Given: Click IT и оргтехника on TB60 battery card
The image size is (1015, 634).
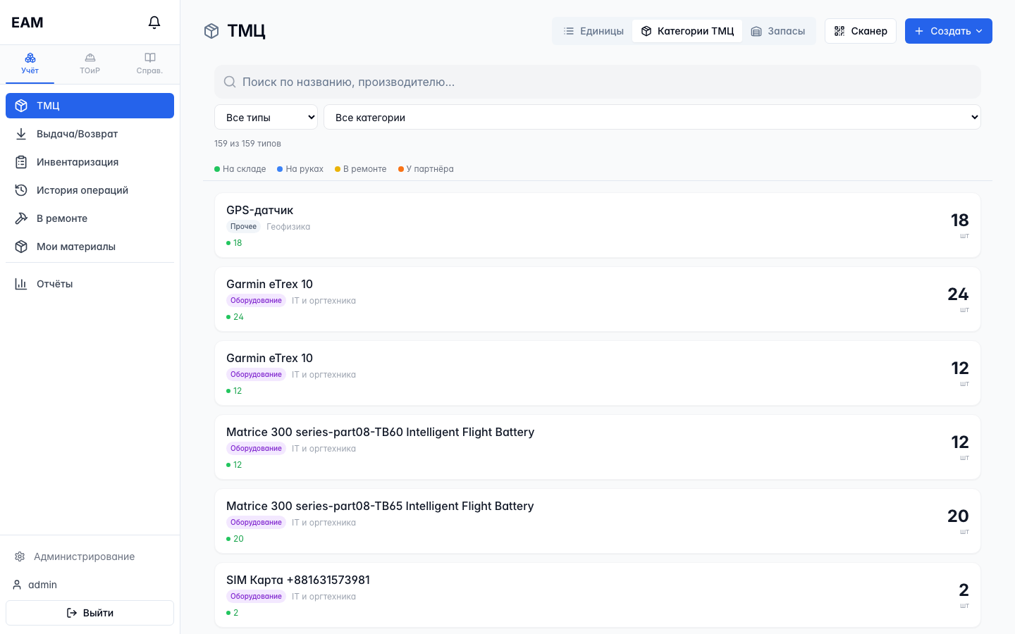Looking at the screenshot, I should pyautogui.click(x=324, y=449).
